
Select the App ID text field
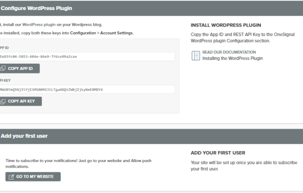click(87, 57)
